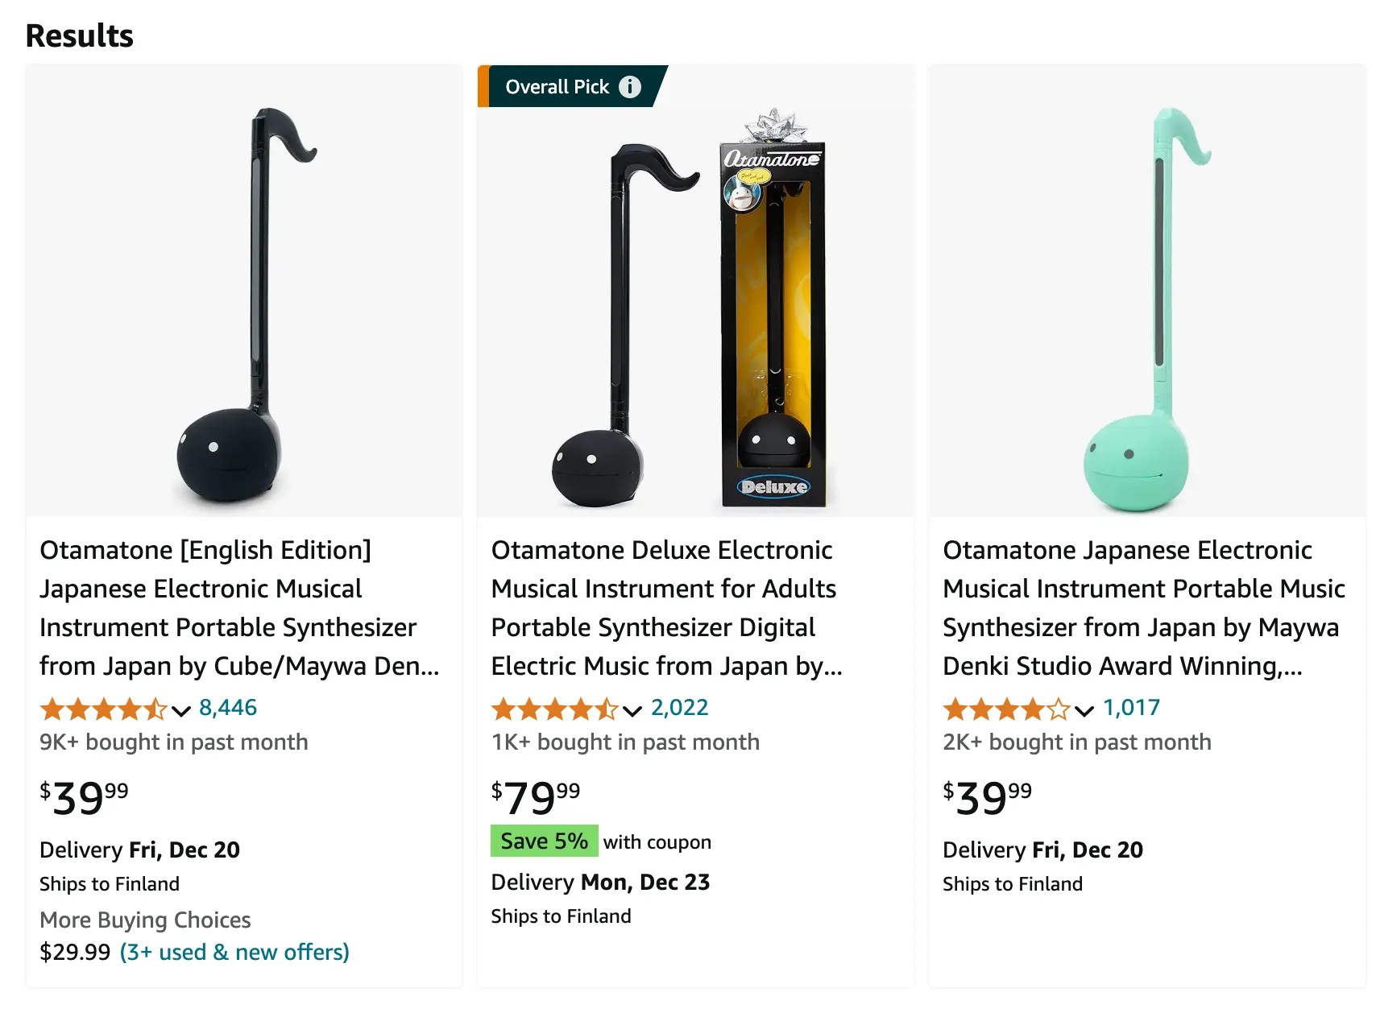Expand rating chevron for Otamatone Deluxe
Image resolution: width=1376 pixels, height=1013 pixels.
point(632,710)
